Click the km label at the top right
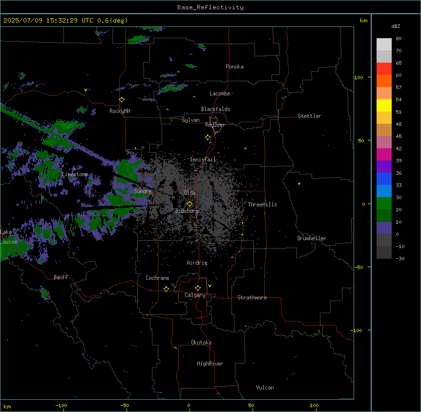This screenshot has height=412, width=421. pos(364,21)
